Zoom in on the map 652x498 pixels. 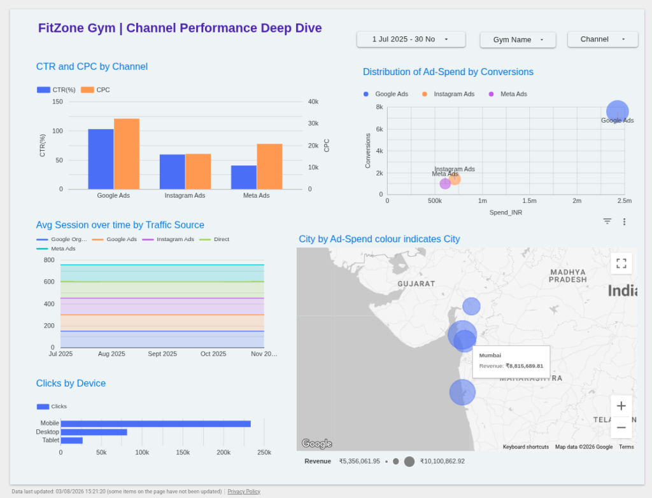621,406
